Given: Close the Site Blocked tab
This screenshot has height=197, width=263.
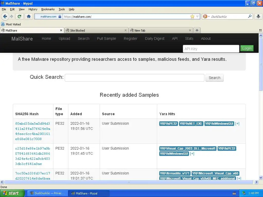Looking at the screenshot, I should 125,30.
